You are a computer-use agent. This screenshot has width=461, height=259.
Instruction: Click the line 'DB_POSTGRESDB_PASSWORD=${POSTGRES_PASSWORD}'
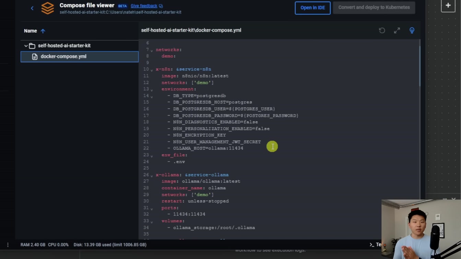pos(236,115)
